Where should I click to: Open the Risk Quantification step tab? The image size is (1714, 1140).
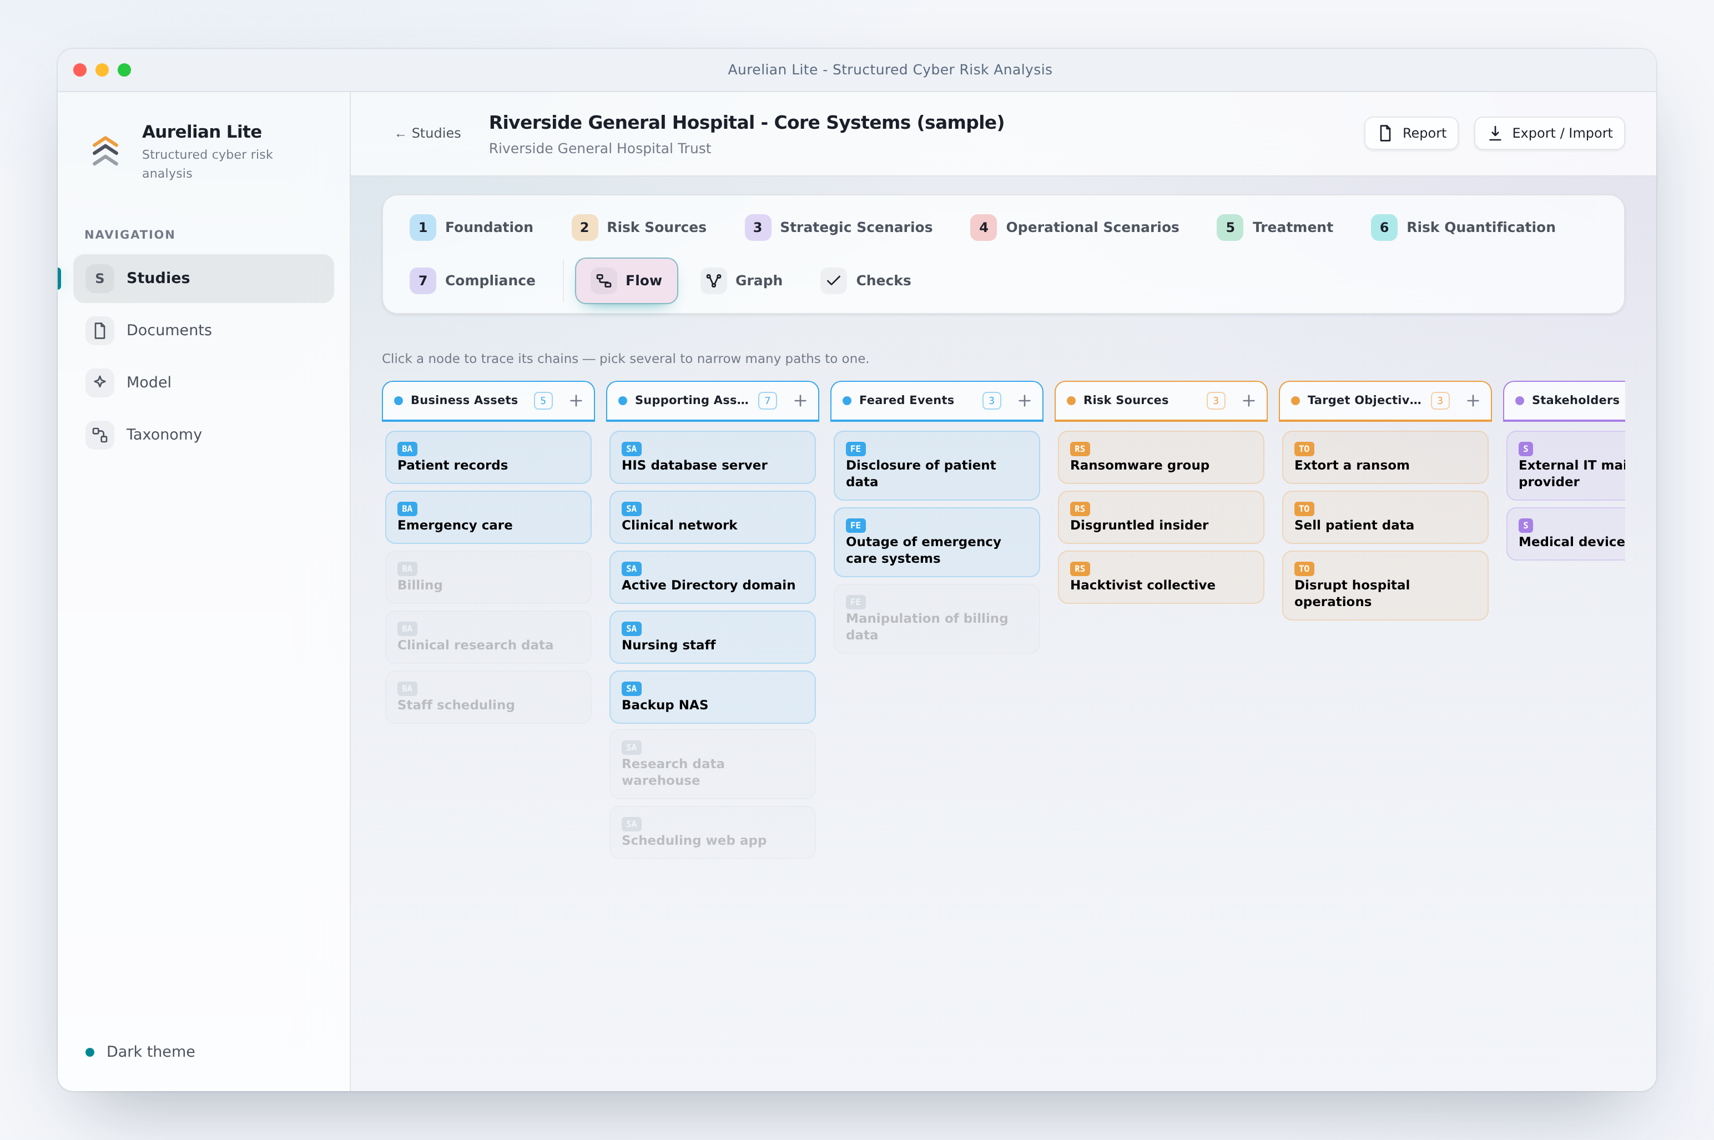(1463, 228)
